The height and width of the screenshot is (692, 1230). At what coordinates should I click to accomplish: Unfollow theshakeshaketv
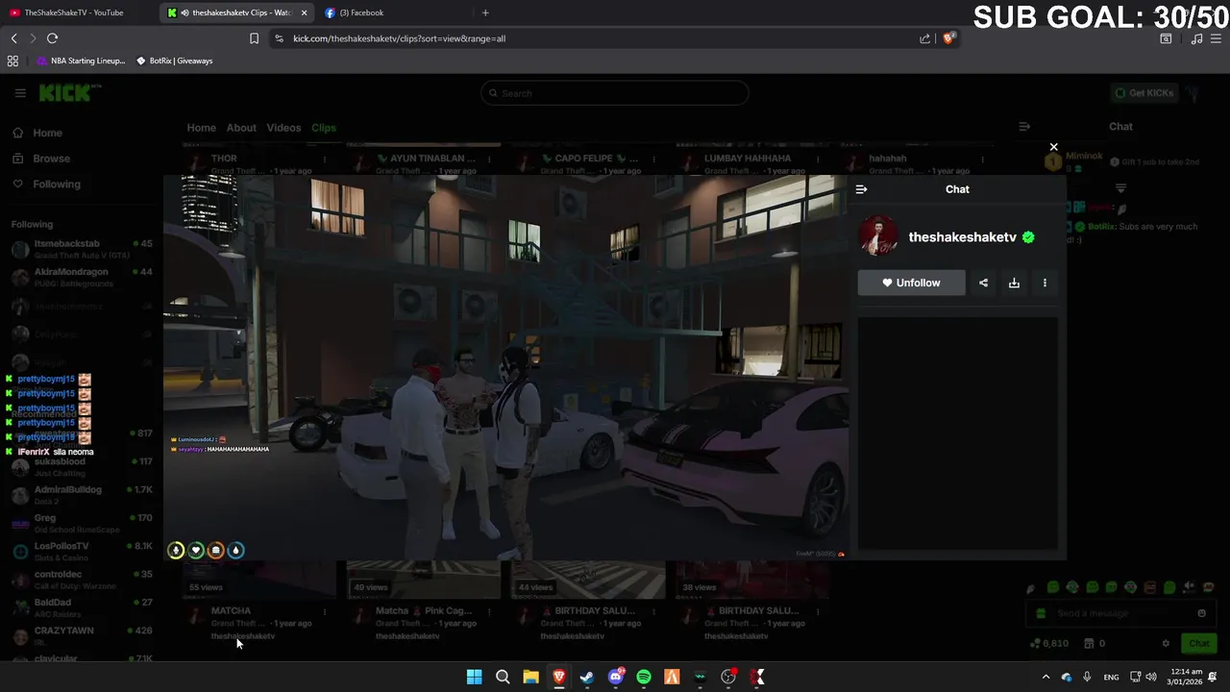click(911, 283)
